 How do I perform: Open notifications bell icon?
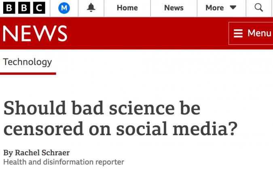91,8
